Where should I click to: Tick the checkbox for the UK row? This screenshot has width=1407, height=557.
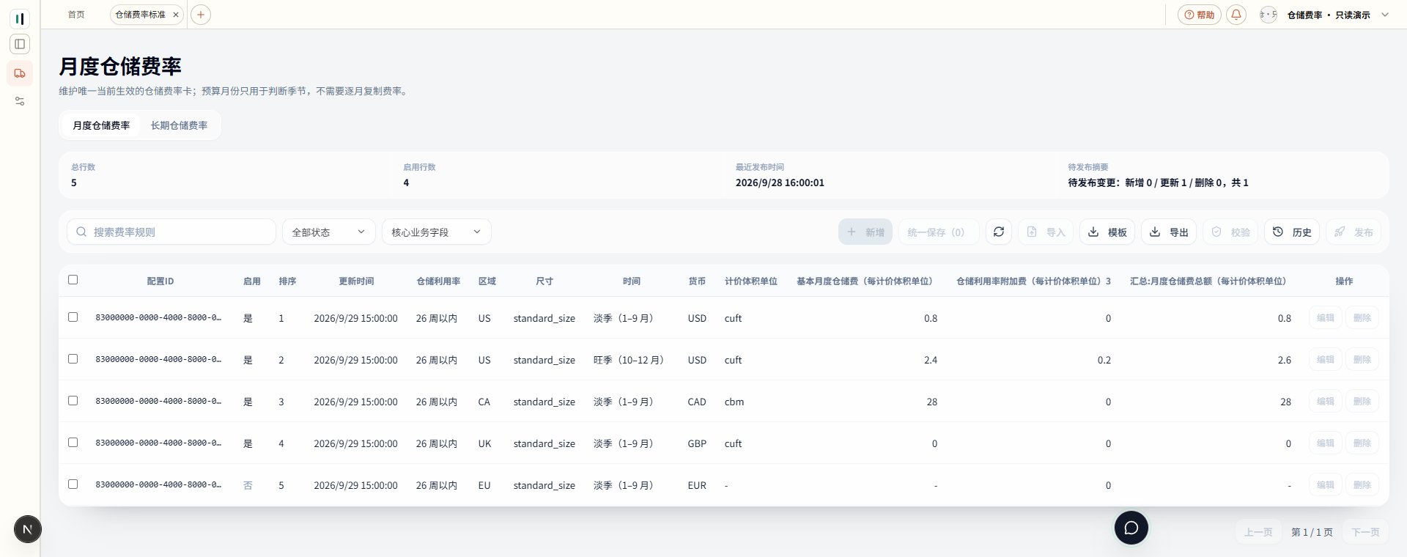point(73,442)
